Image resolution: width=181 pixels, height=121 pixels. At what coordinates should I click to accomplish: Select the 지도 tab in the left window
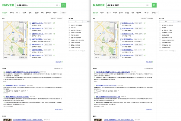tap(17, 13)
